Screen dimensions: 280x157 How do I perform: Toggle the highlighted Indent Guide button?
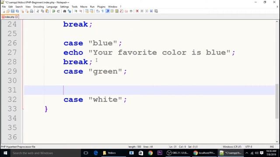pos(108,11)
